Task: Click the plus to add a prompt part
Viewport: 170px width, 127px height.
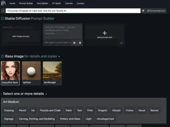Action: (105, 33)
